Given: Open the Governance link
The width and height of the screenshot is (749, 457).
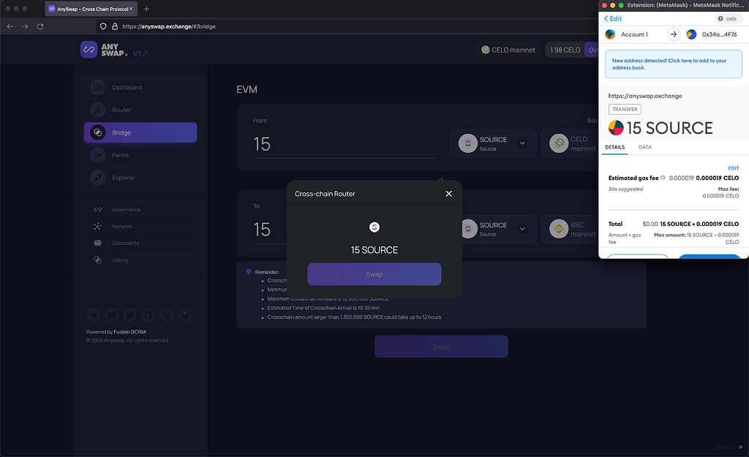Looking at the screenshot, I should tap(126, 210).
